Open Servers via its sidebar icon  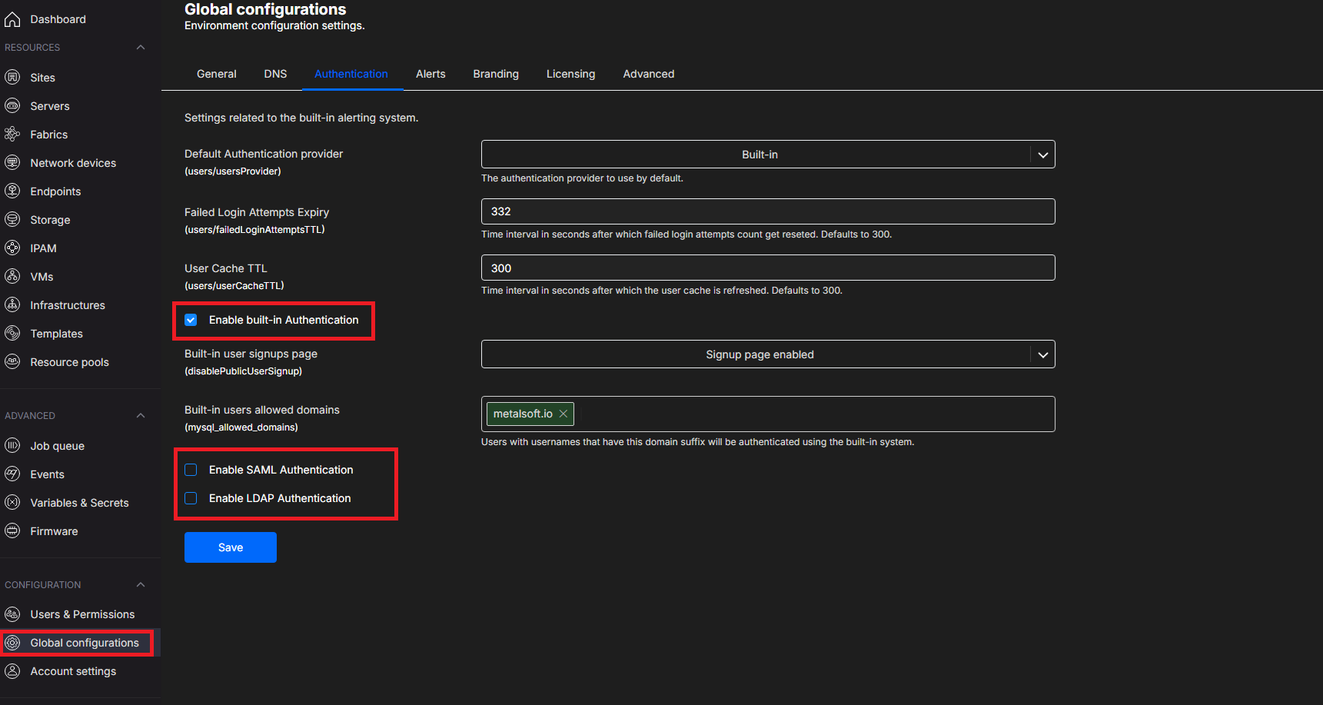coord(12,106)
